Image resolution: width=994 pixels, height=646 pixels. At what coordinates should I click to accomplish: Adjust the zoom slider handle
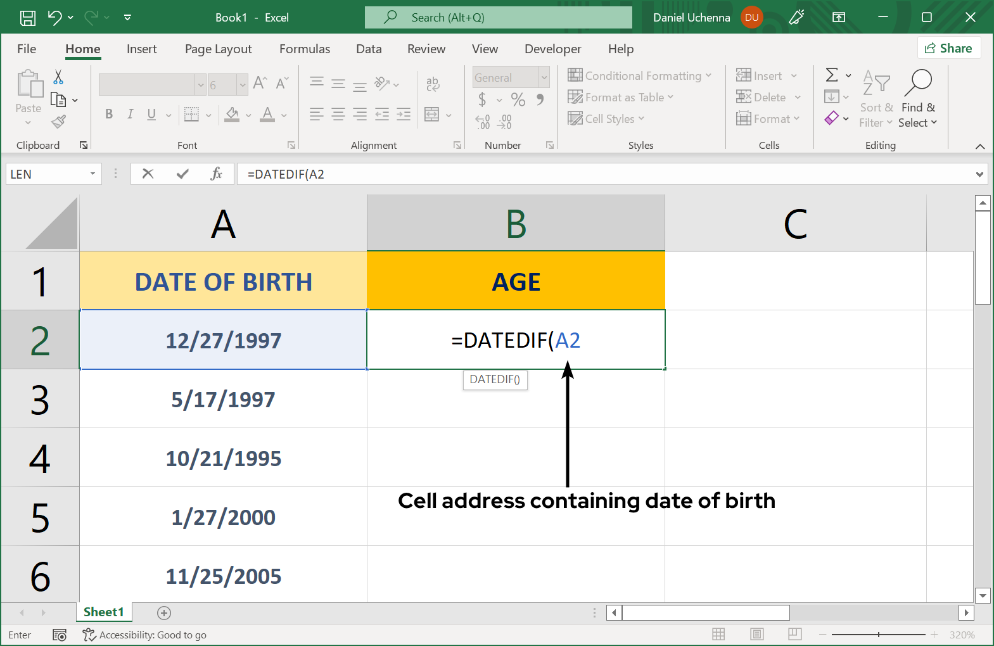(x=879, y=635)
